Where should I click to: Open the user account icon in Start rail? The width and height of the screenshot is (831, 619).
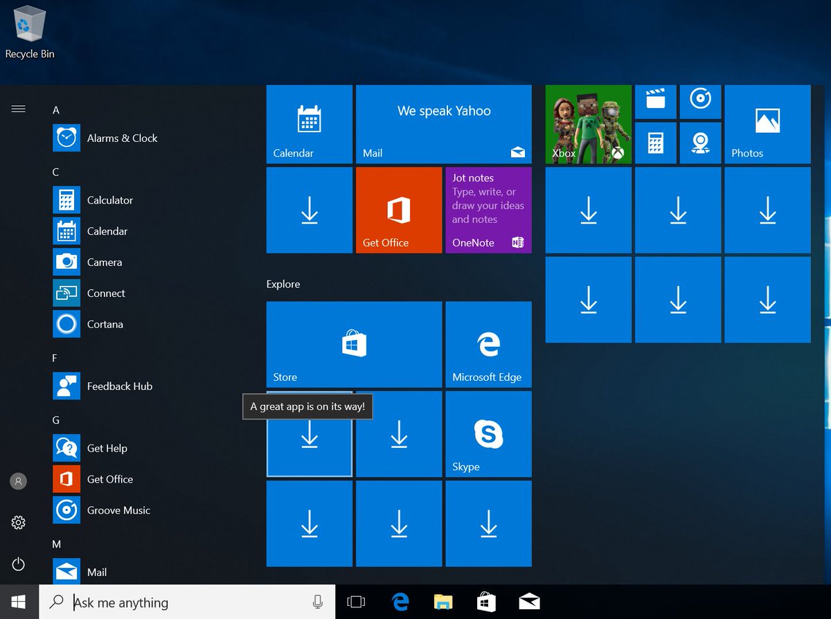click(x=19, y=481)
